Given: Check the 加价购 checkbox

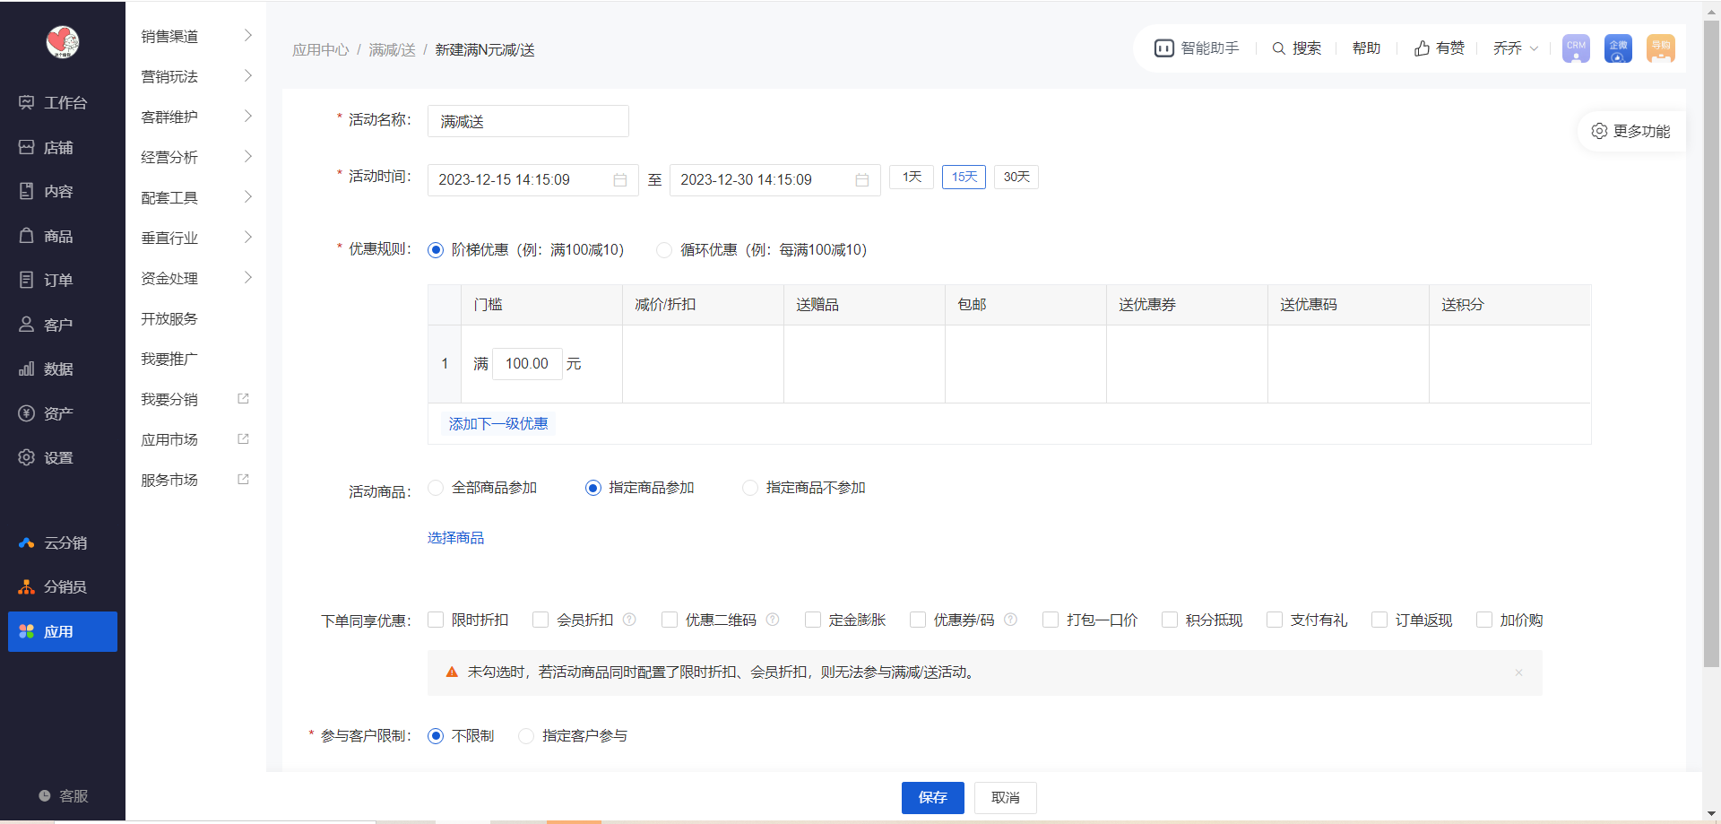Looking at the screenshot, I should [1484, 620].
